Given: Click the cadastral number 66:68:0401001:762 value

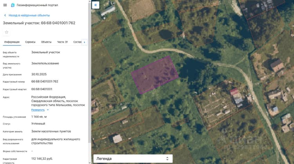Looking at the screenshot, I should pos(45,82).
